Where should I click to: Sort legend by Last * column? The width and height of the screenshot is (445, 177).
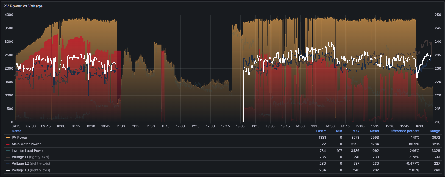coord(321,131)
